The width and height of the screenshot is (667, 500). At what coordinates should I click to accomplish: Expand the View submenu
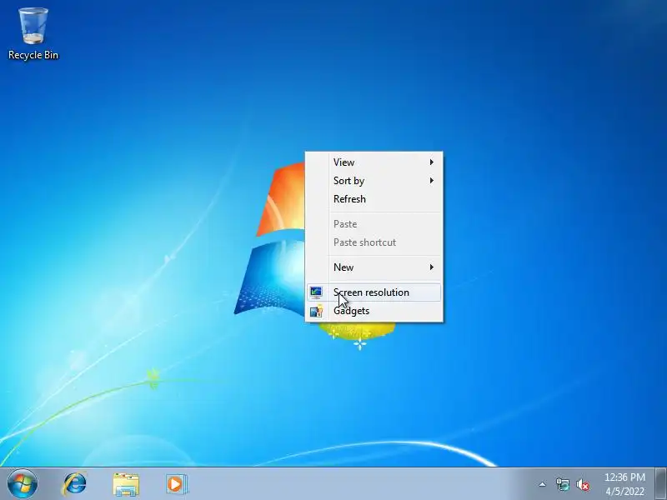click(x=374, y=162)
